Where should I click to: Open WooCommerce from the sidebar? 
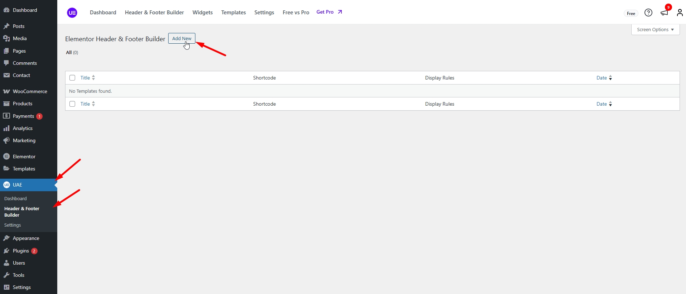click(30, 91)
